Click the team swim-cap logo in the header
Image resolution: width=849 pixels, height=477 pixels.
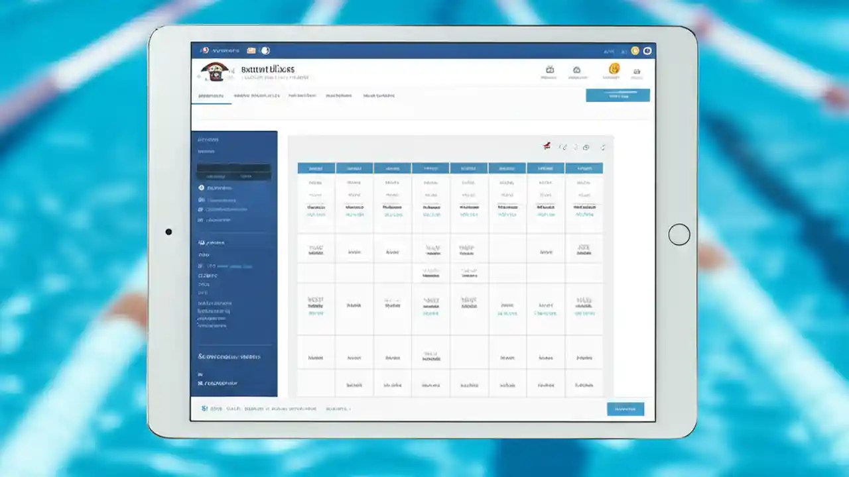(215, 71)
